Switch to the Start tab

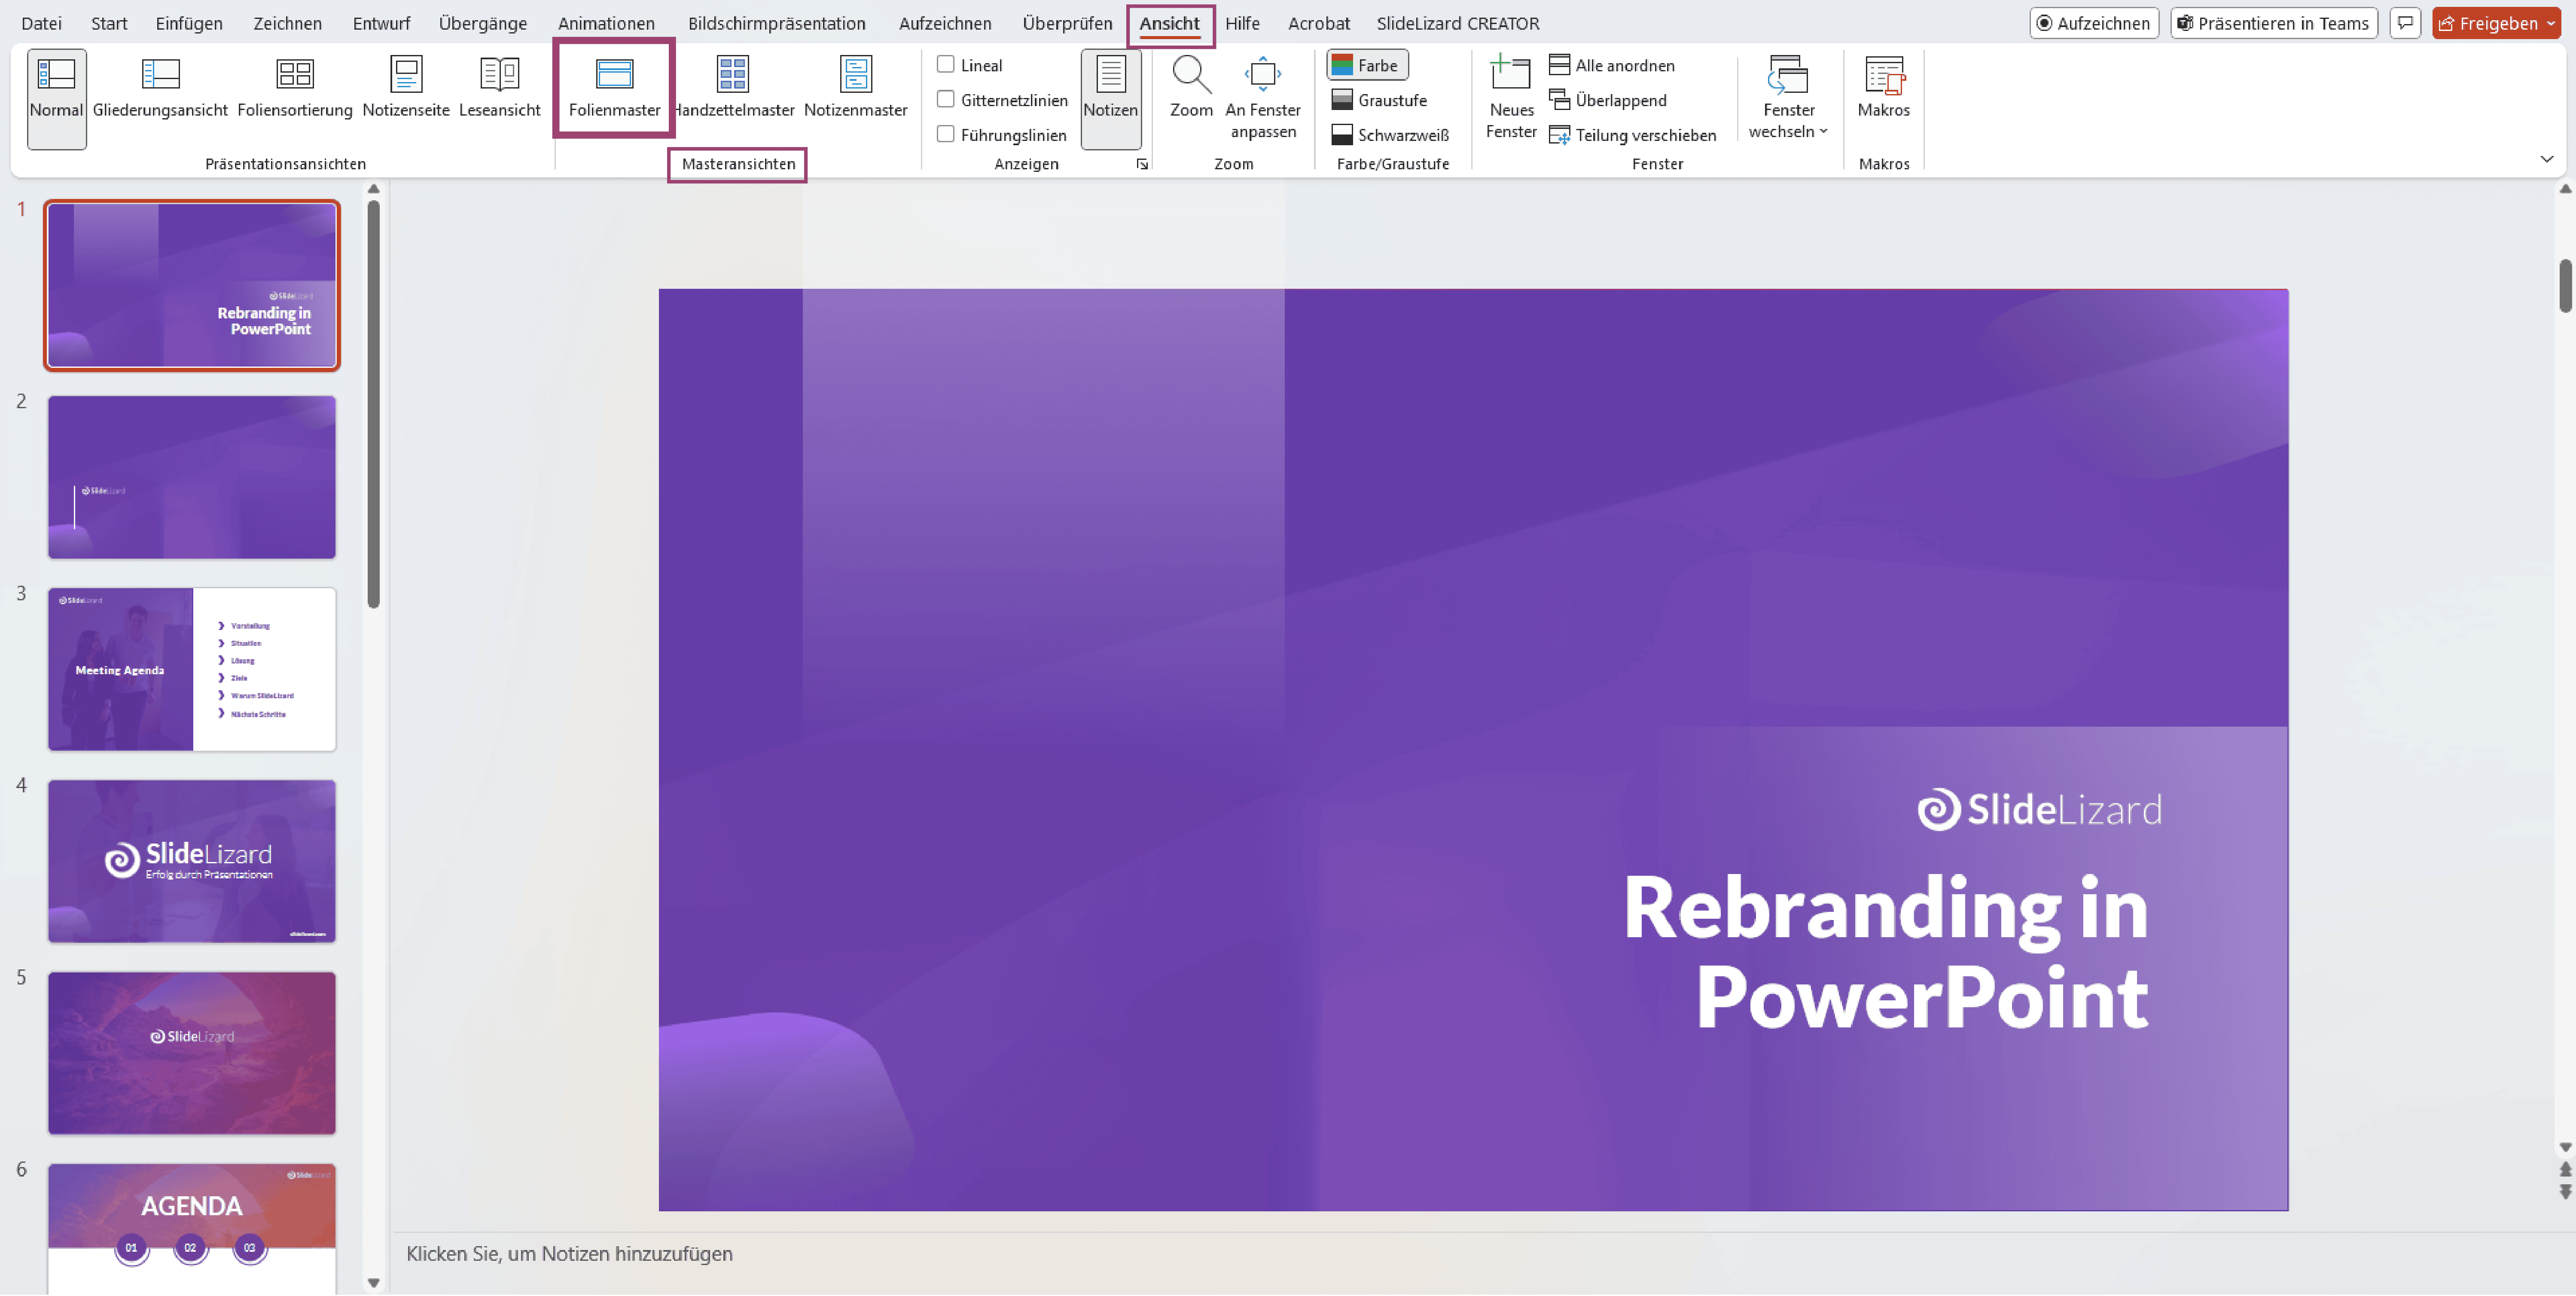pyautogui.click(x=109, y=23)
